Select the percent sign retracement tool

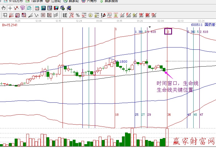coord(78,15)
